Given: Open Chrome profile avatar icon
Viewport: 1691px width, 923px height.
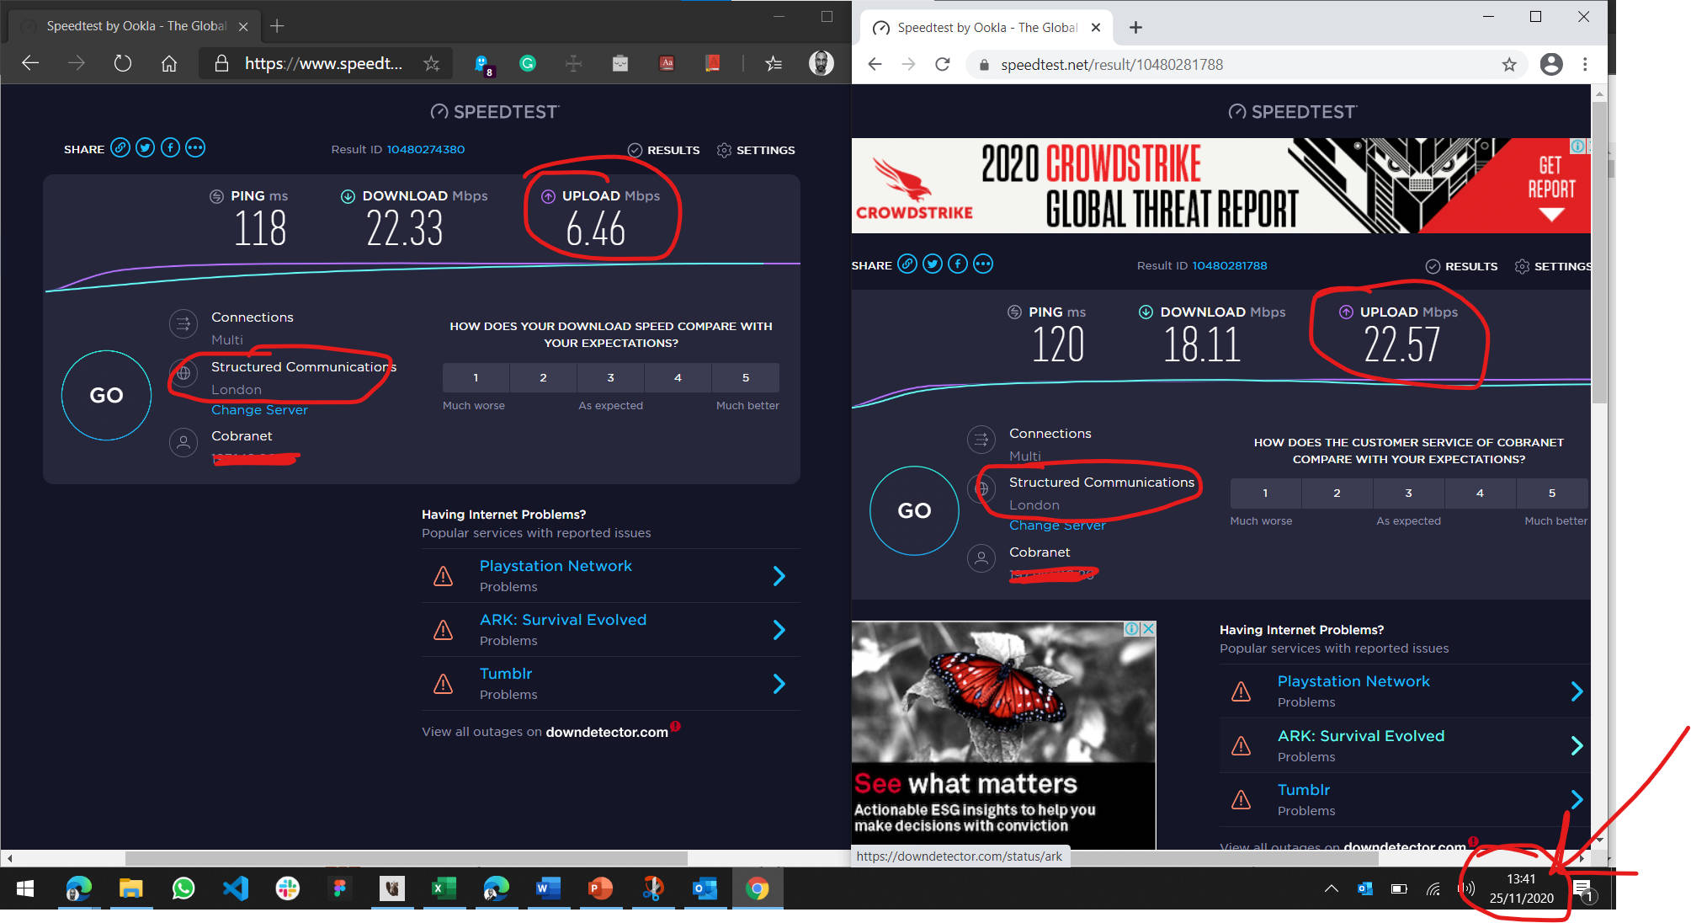Looking at the screenshot, I should [x=1550, y=65].
